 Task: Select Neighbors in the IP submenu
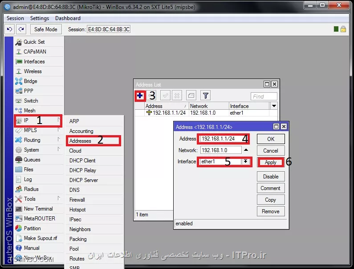pos(94,229)
